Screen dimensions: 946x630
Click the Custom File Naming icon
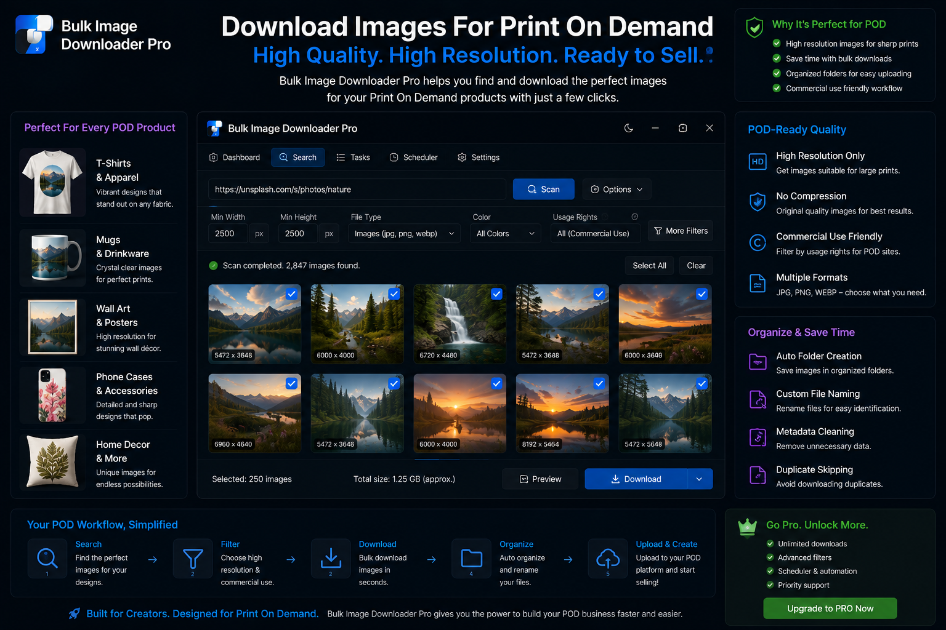(758, 399)
